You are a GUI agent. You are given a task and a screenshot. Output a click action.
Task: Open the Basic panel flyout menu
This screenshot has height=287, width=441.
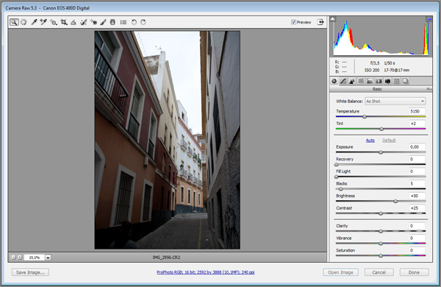pos(429,89)
